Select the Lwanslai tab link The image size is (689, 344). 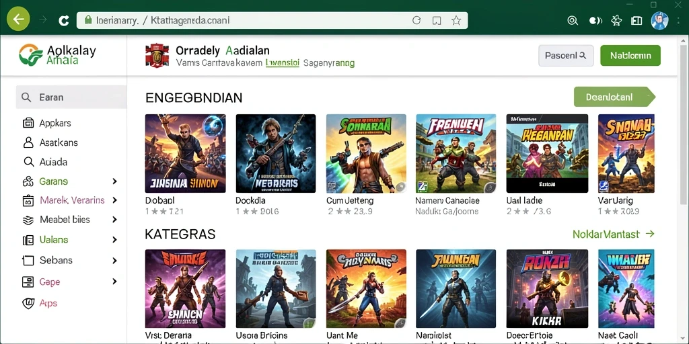[283, 63]
